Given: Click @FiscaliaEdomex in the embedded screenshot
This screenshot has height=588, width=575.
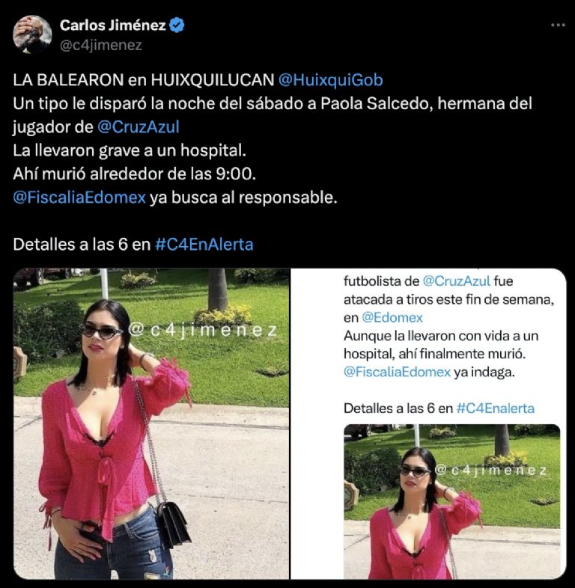Looking at the screenshot, I should point(397,372).
